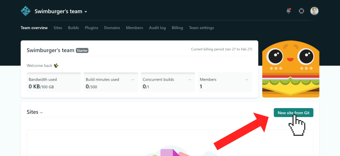The image size is (340, 156).
Task: Click the arrow on Members card
Action: [x=246, y=80]
